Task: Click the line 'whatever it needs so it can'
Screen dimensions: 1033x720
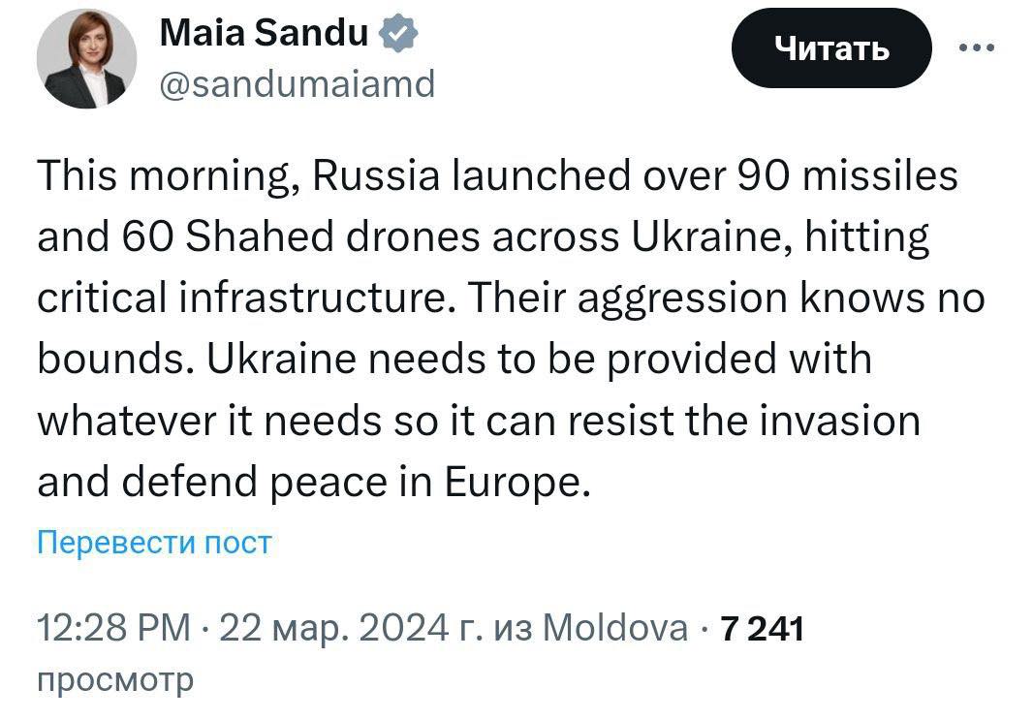Action: coord(297,422)
